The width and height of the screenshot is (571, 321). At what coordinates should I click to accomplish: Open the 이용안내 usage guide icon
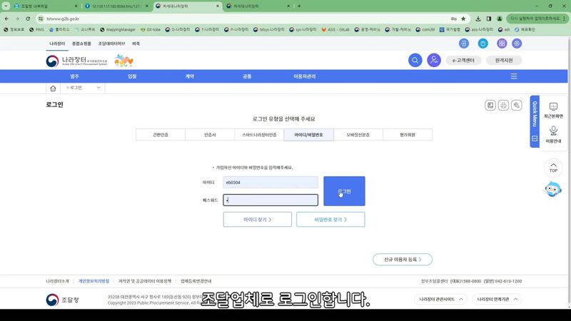click(x=553, y=134)
